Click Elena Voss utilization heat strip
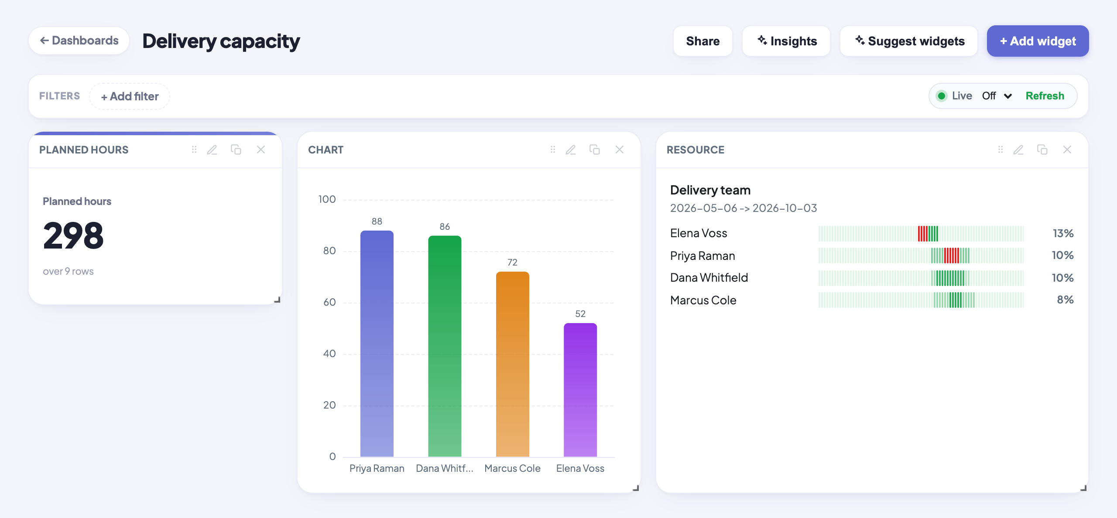This screenshot has height=518, width=1117. (x=921, y=233)
